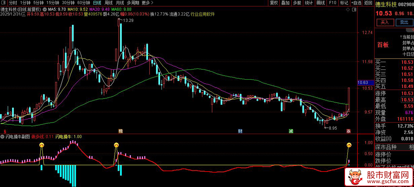This screenshot has width=414, height=187.
Task: Open the 多周期 multi-period view
Action: click(x=133, y=3)
